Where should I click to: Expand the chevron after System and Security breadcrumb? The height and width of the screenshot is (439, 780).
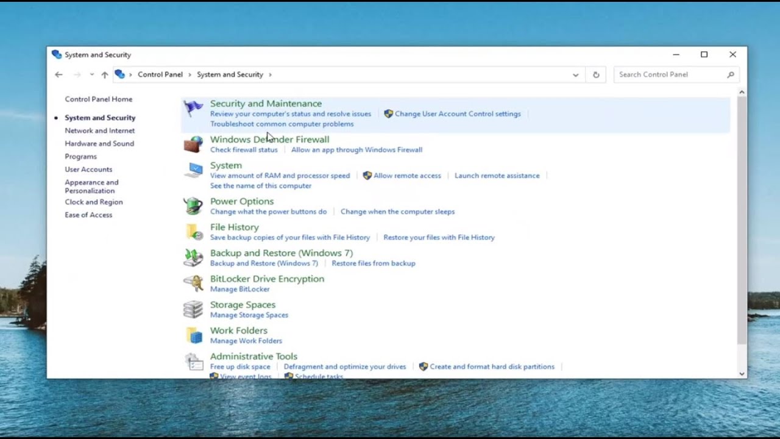270,74
